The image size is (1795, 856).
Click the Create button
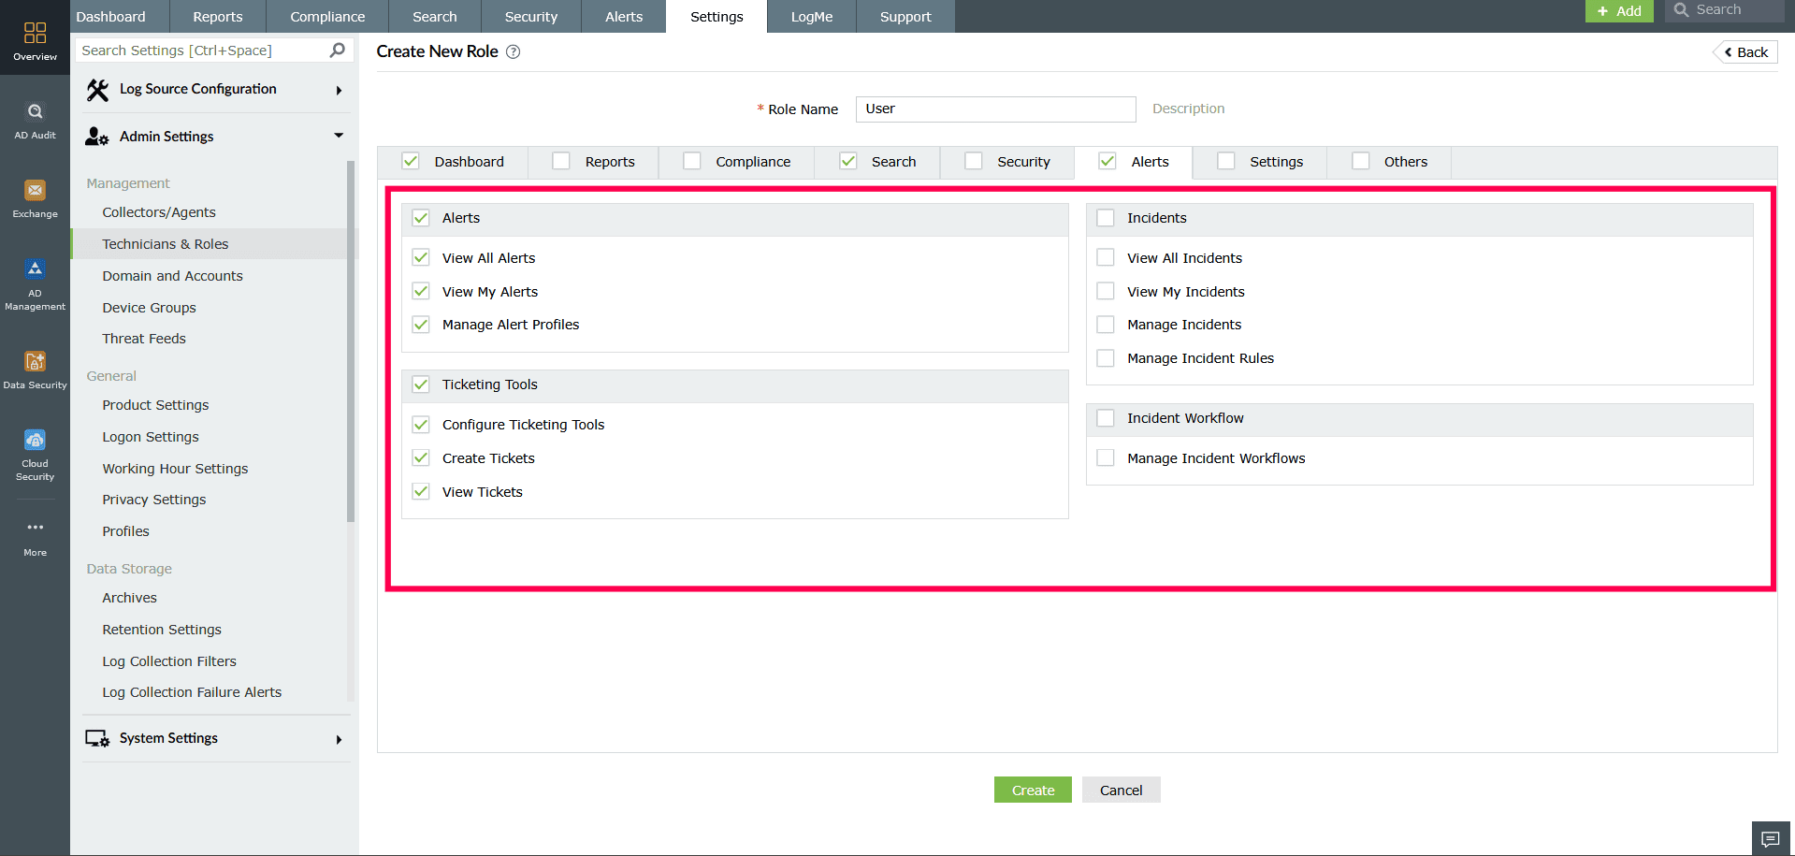pos(1032,789)
